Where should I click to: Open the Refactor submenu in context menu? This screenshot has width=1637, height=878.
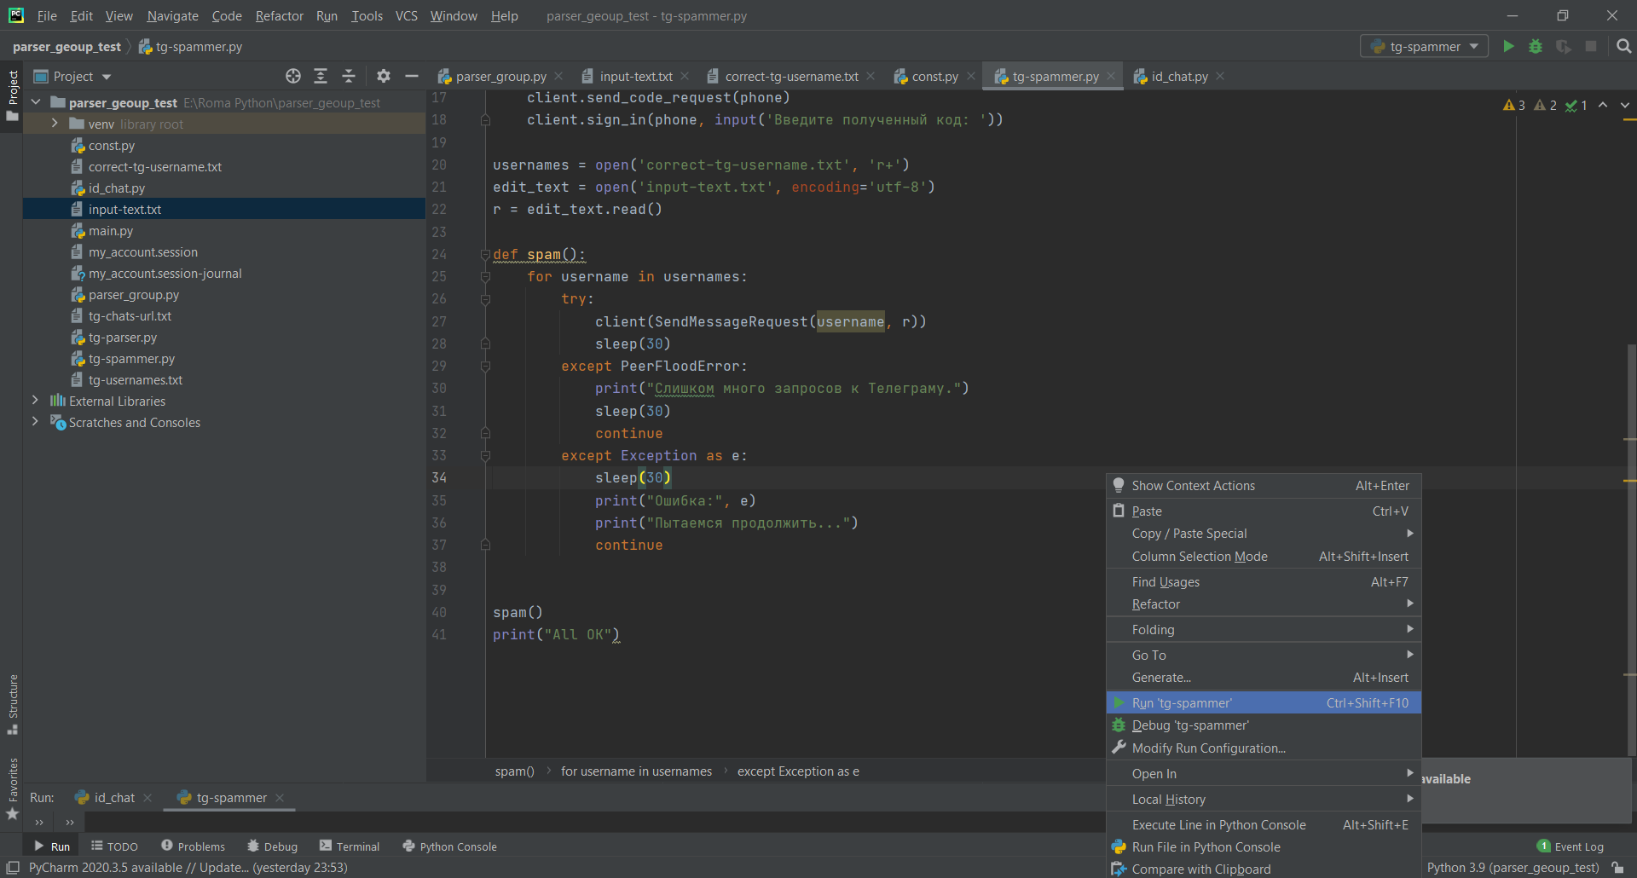point(1264,604)
